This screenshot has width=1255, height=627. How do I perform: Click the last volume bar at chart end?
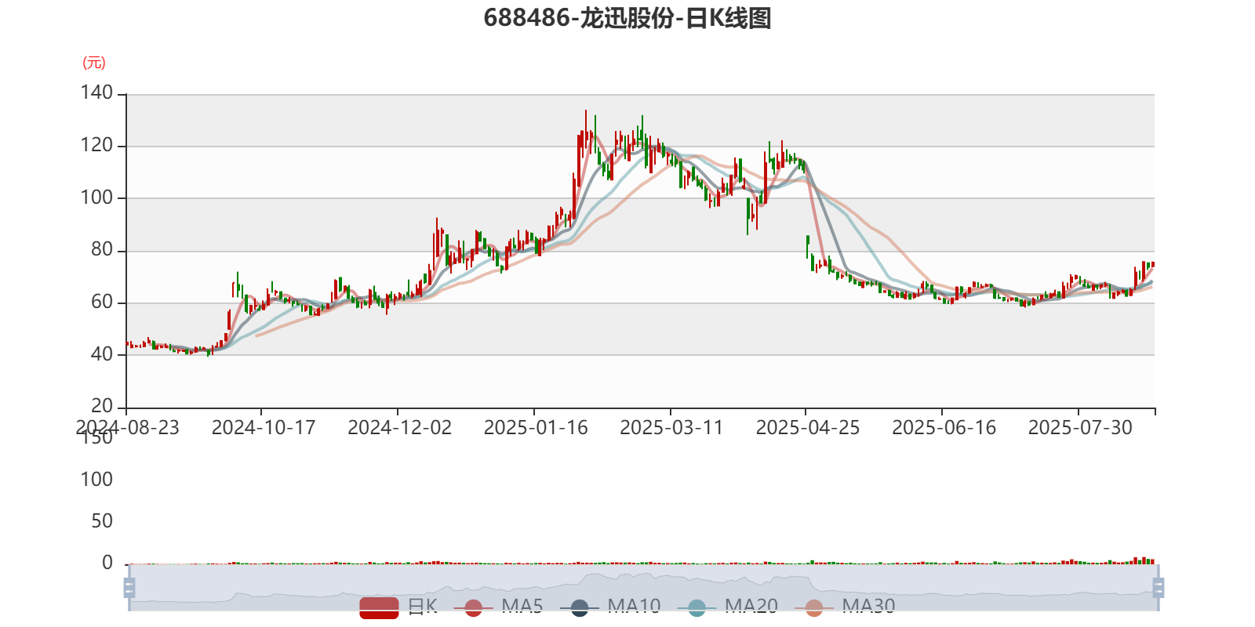point(1152,561)
